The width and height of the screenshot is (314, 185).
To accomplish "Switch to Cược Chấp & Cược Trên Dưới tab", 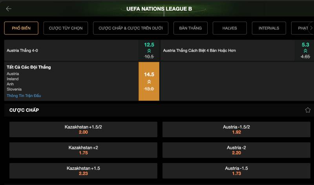I will (x=131, y=28).
